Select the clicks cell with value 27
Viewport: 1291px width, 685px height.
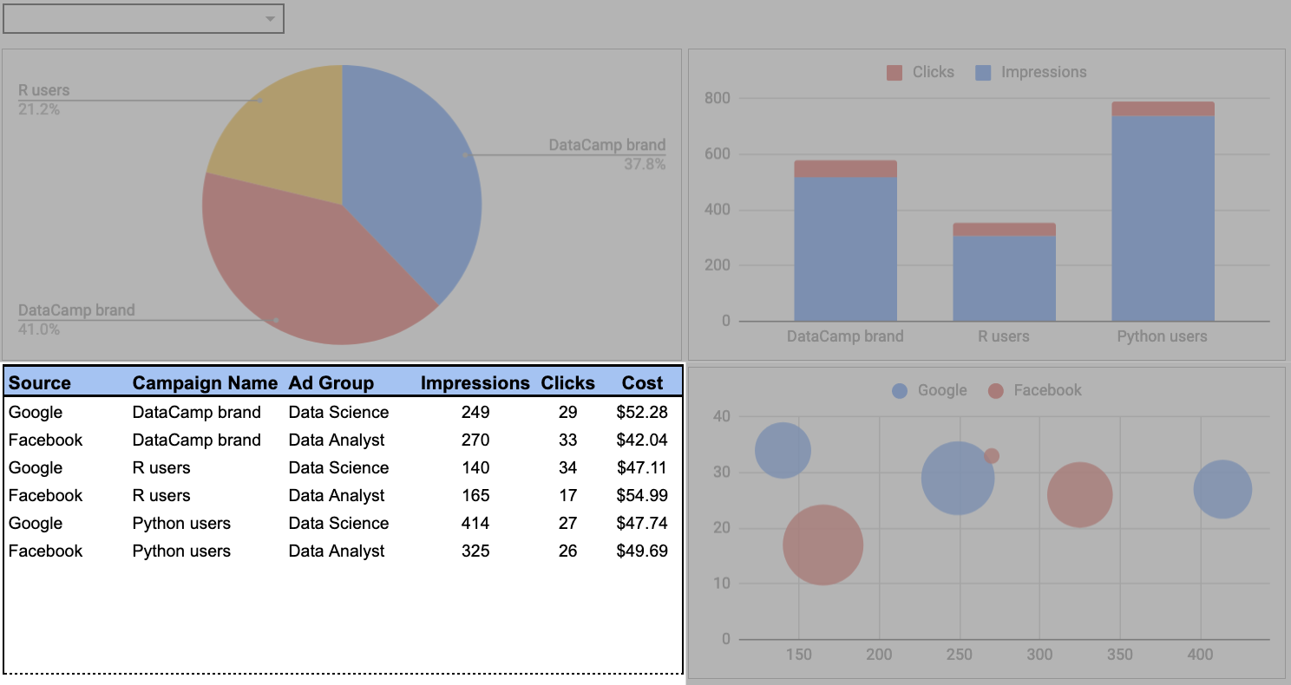[568, 523]
